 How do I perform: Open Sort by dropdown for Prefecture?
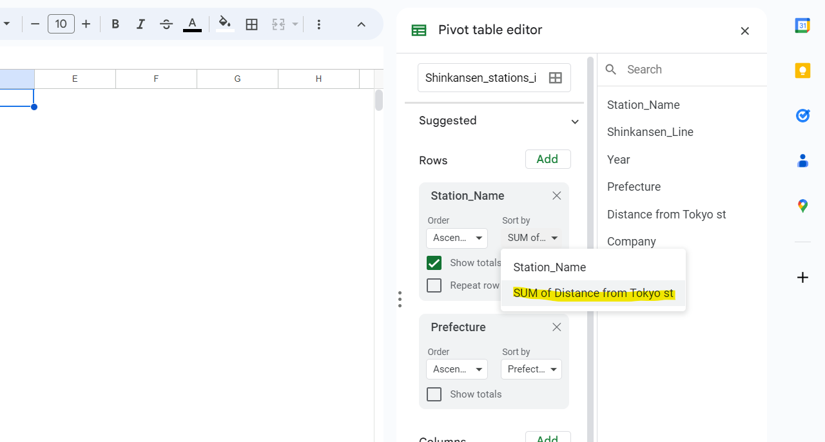(531, 369)
